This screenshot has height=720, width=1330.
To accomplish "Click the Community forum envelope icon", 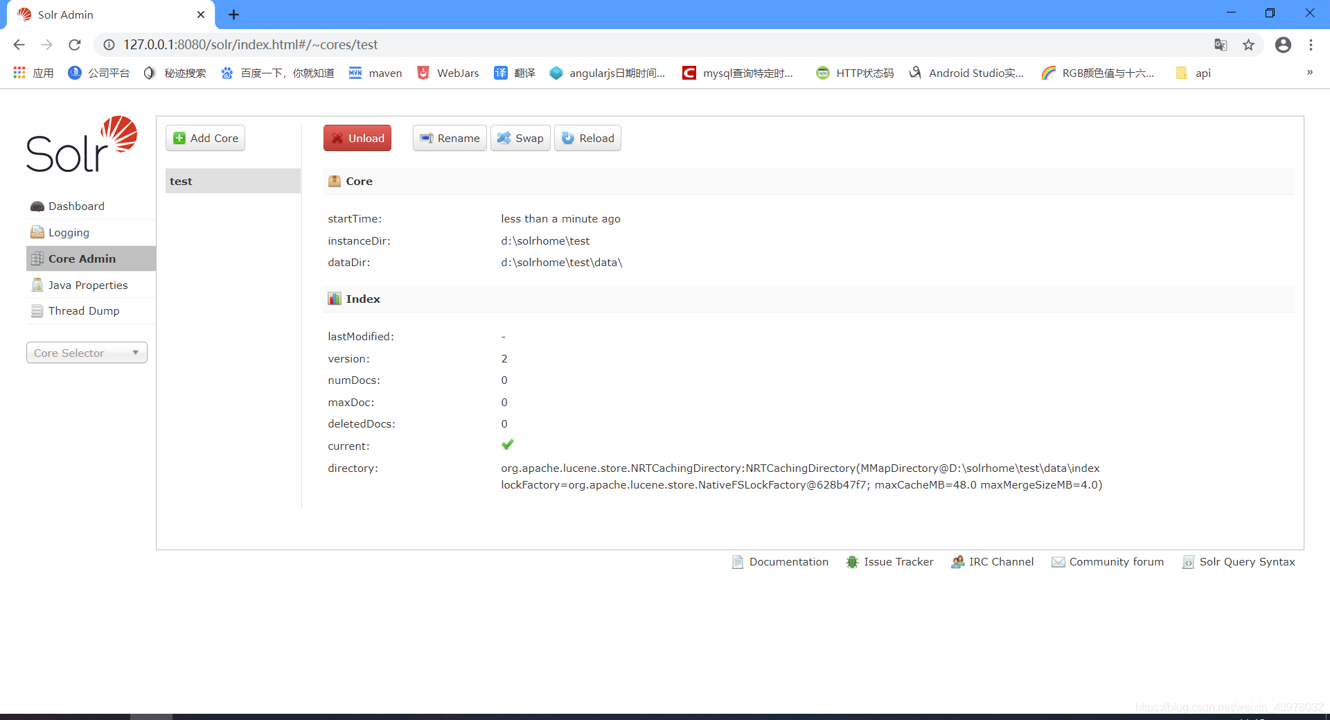I will point(1058,562).
